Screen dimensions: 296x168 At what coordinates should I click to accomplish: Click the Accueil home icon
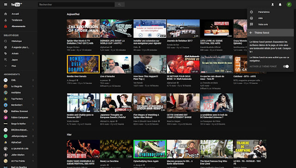pos(6,14)
